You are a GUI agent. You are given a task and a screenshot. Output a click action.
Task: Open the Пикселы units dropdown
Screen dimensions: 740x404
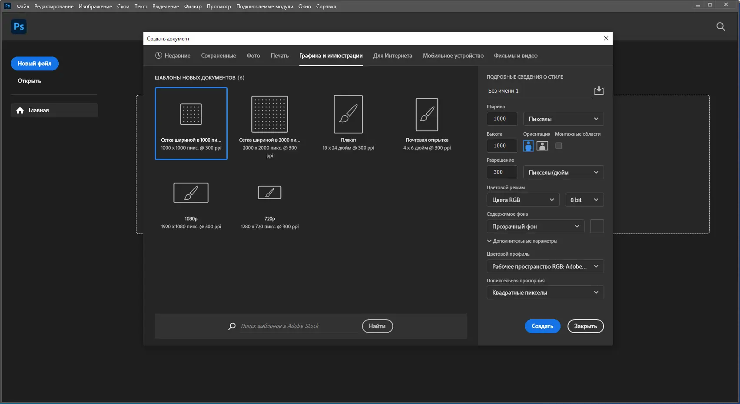tap(563, 119)
